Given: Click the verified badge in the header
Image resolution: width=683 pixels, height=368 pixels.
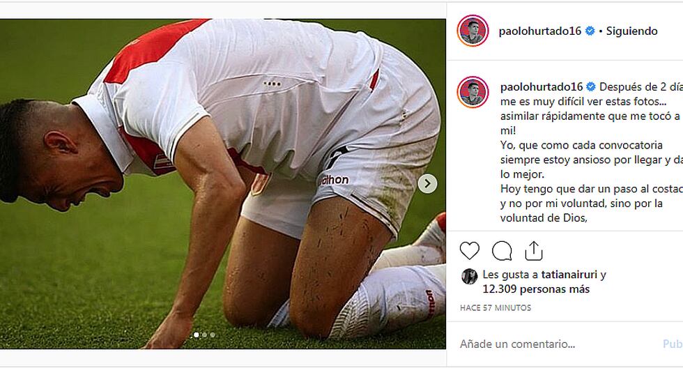Looking at the screenshot, I should click(x=590, y=31).
